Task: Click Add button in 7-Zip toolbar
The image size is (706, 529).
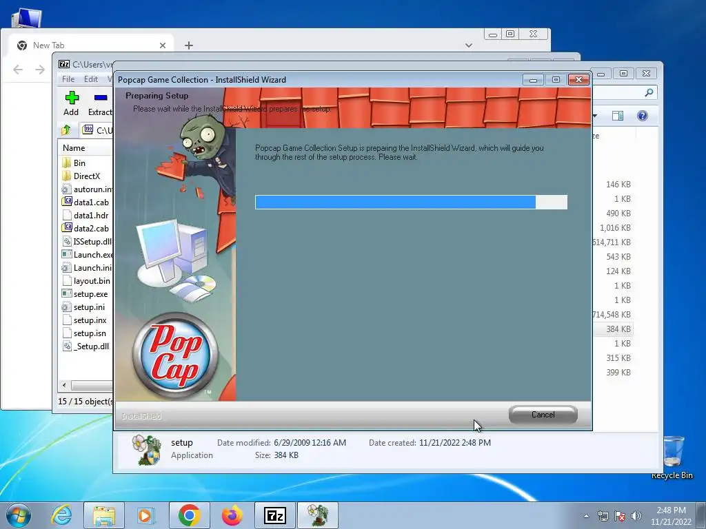Action: [71, 103]
